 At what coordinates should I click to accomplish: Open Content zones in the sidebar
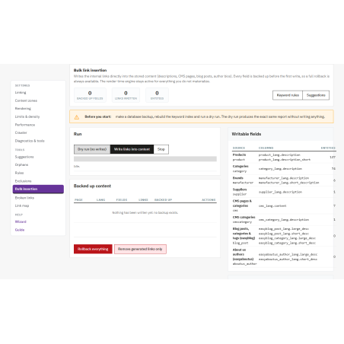pyautogui.click(x=26, y=100)
